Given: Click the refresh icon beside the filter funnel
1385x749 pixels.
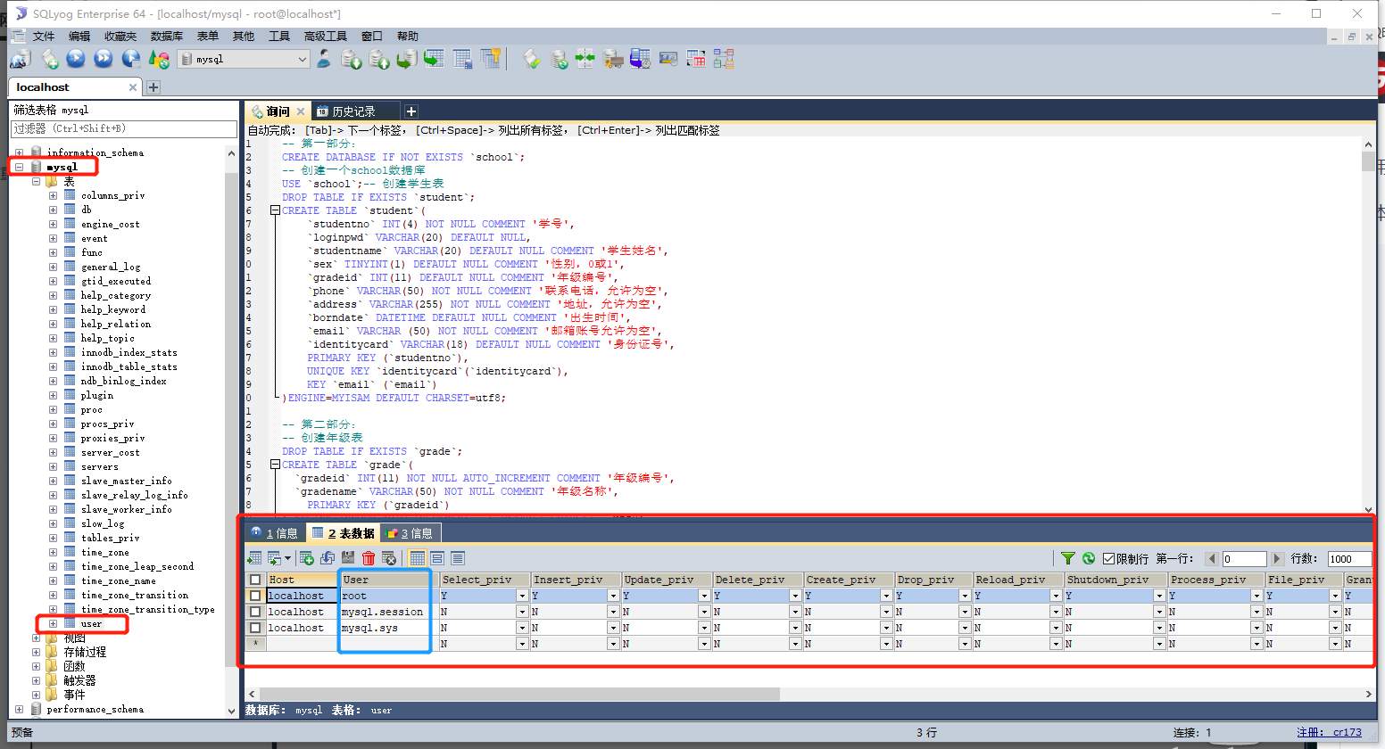Looking at the screenshot, I should click(1089, 558).
